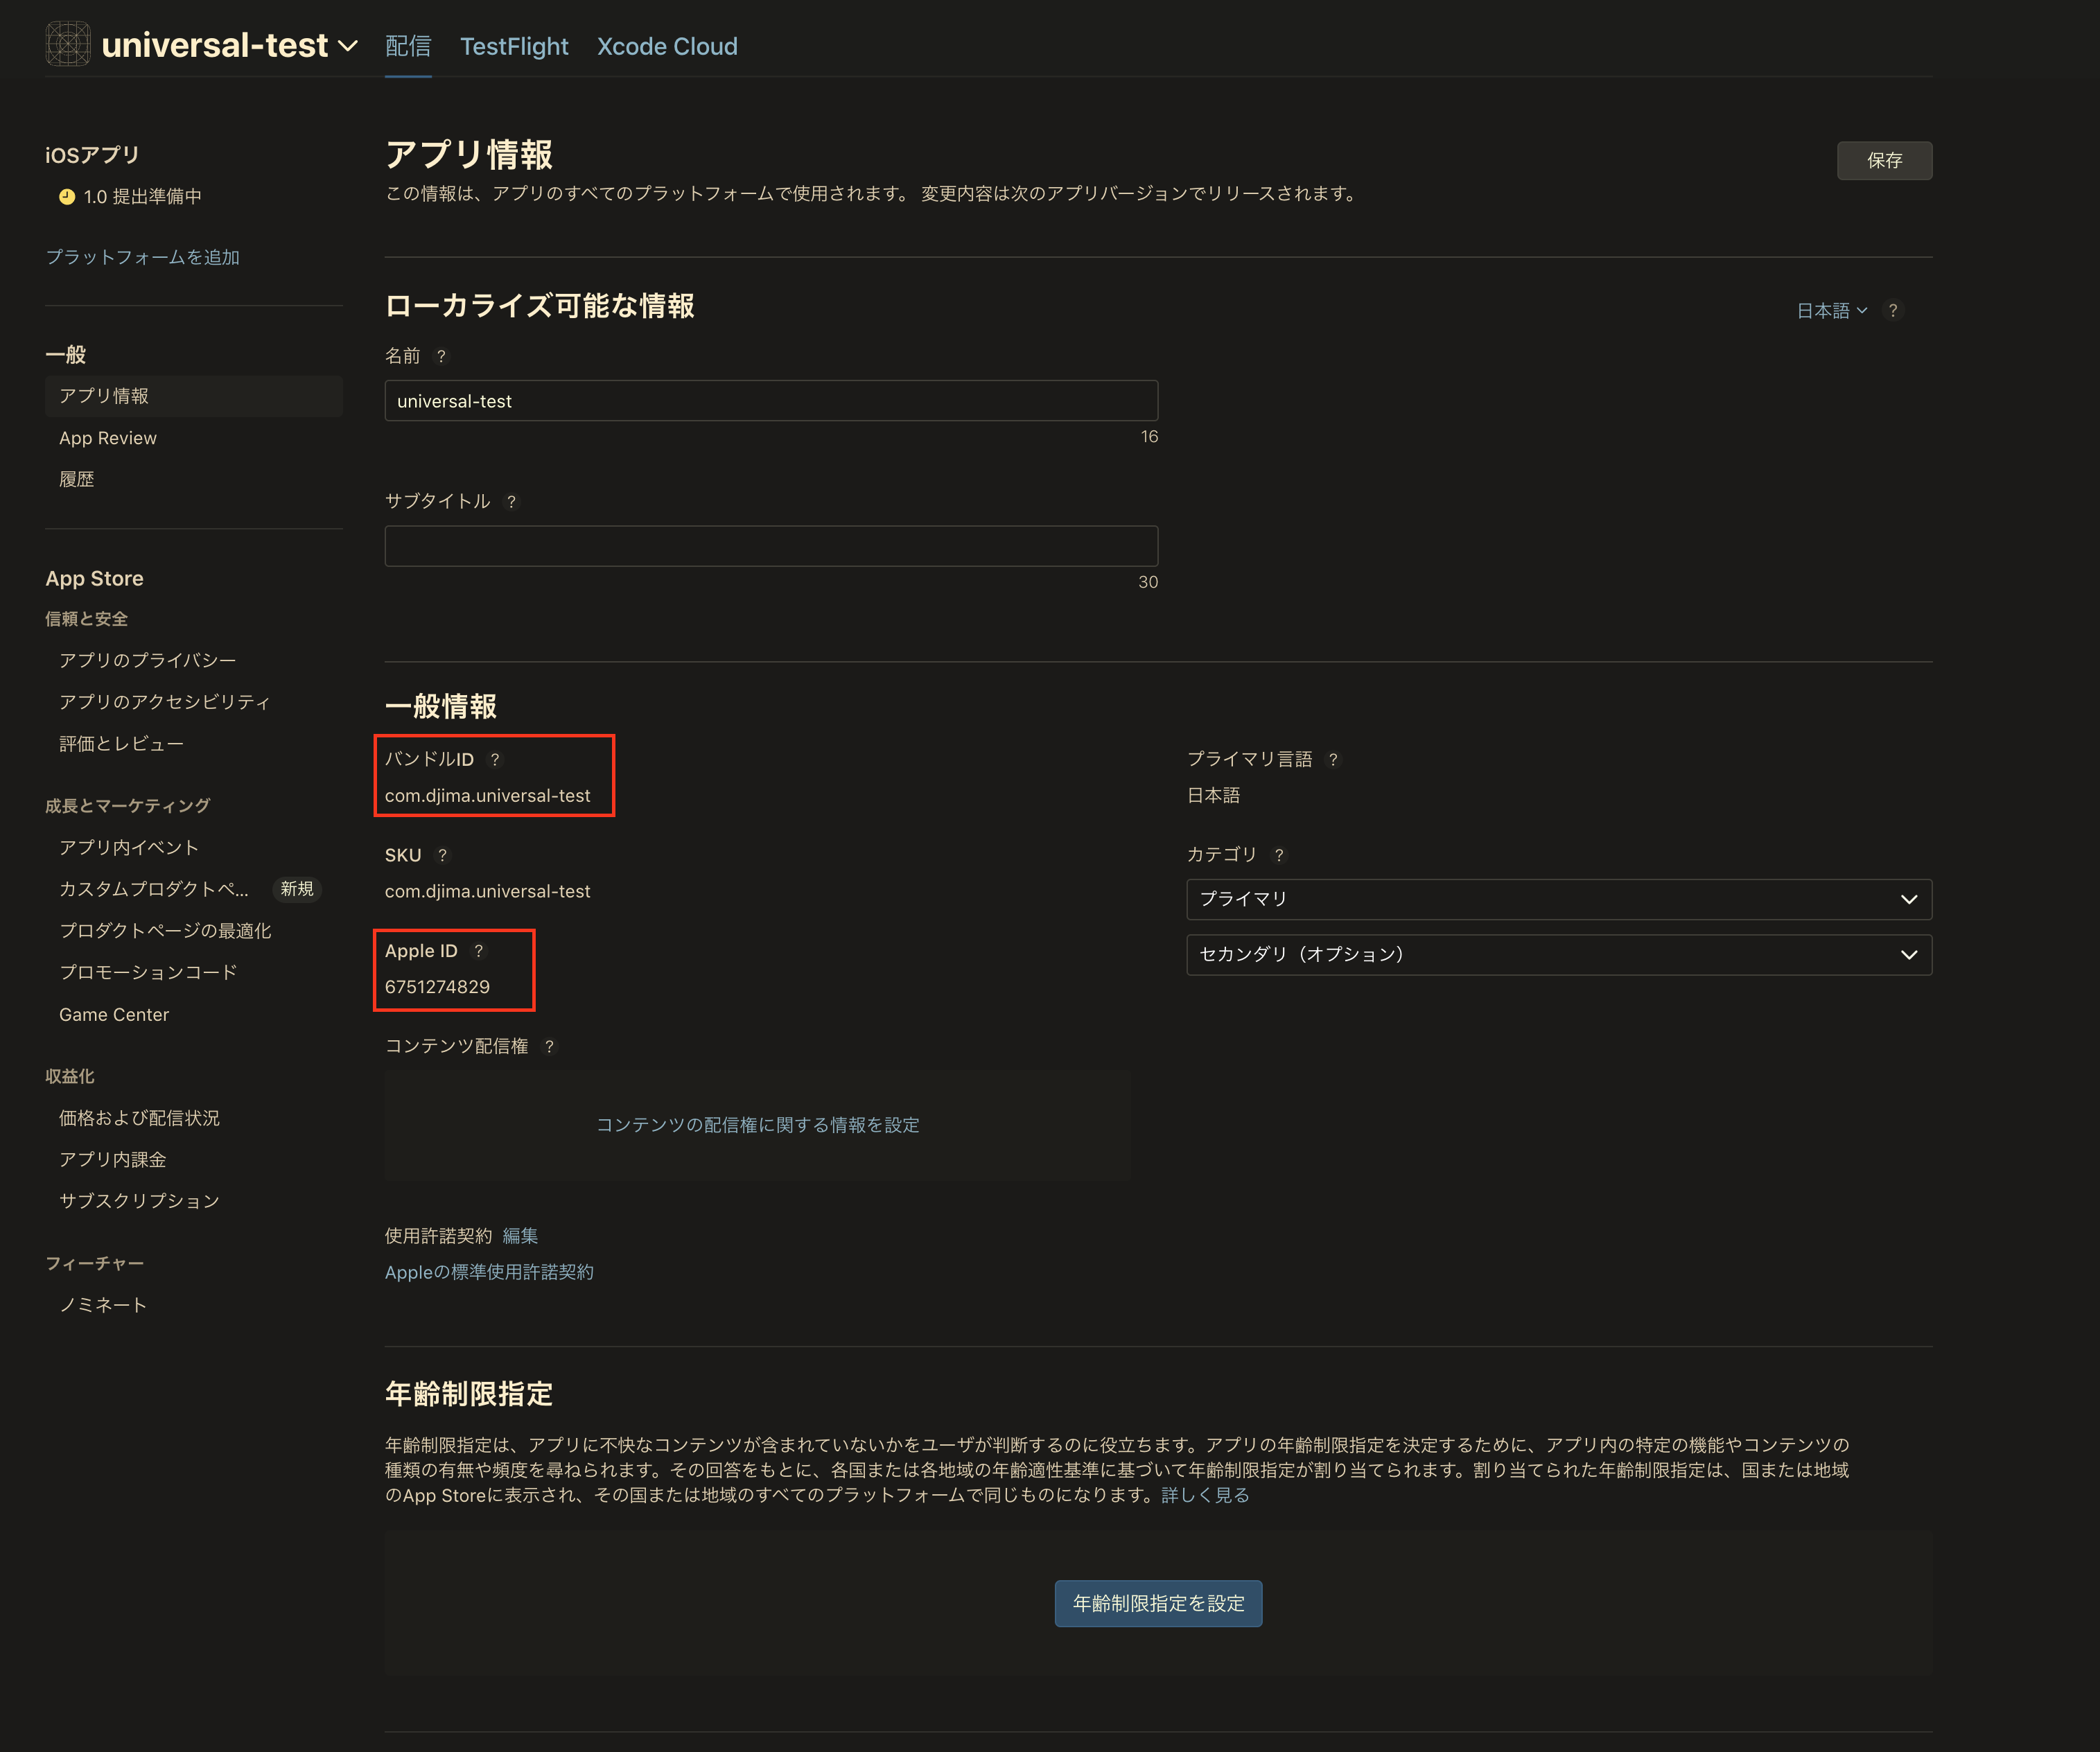Select サブスクリプション in sidebar
This screenshot has width=2100, height=1752.
pyautogui.click(x=139, y=1200)
